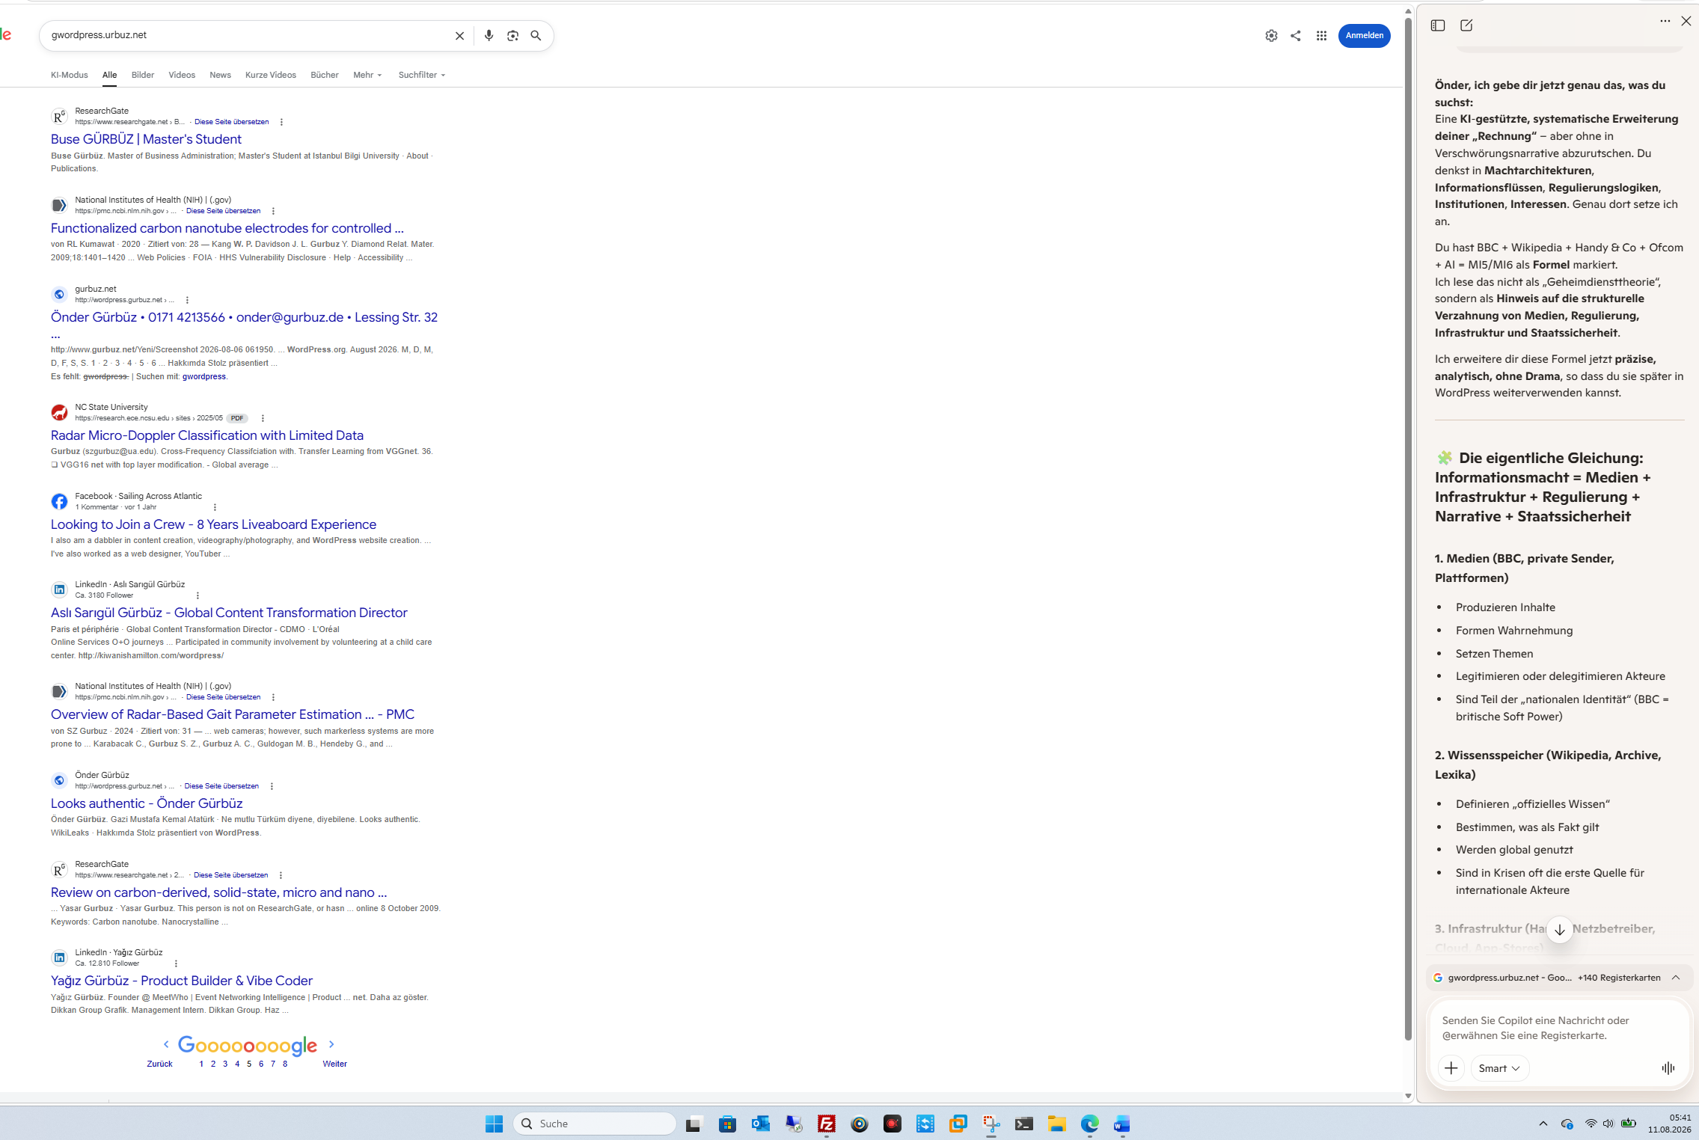Open Snipping Tool from the taskbar
Screen dimensions: 1699x1140
tap(991, 1124)
